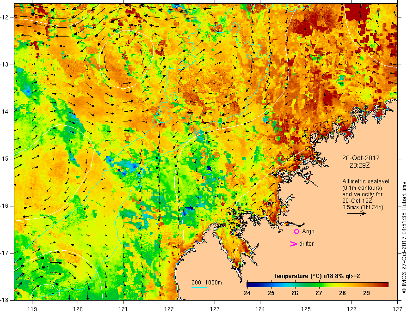Viewport: 407px width, 314px height.
Task: Click the color bar label '25'
Action: [x=271, y=293]
